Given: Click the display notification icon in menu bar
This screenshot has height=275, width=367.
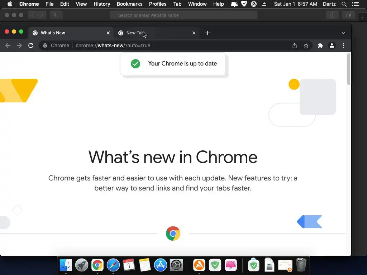Looking at the screenshot, I should click(x=234, y=4).
